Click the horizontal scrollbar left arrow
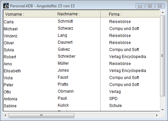 [x=5, y=115]
